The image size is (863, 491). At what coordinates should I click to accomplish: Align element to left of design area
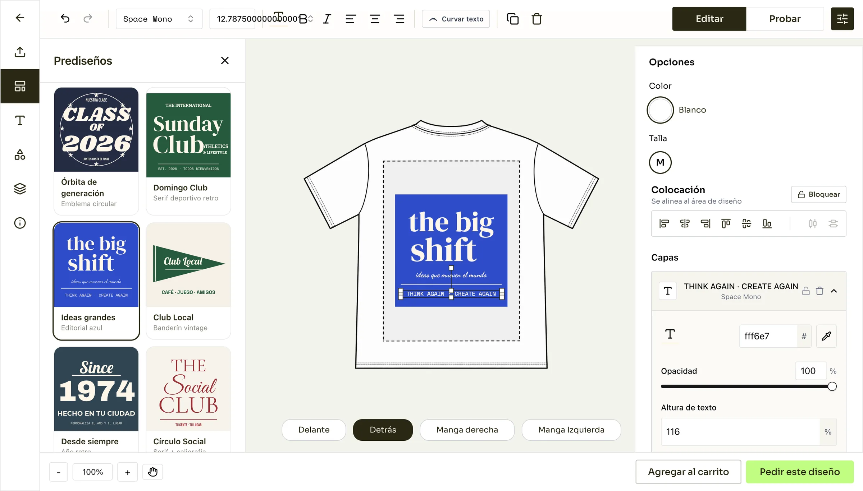click(x=664, y=223)
